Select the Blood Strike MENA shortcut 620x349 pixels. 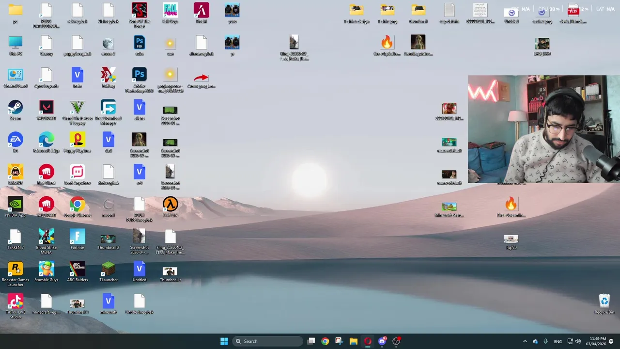click(46, 241)
